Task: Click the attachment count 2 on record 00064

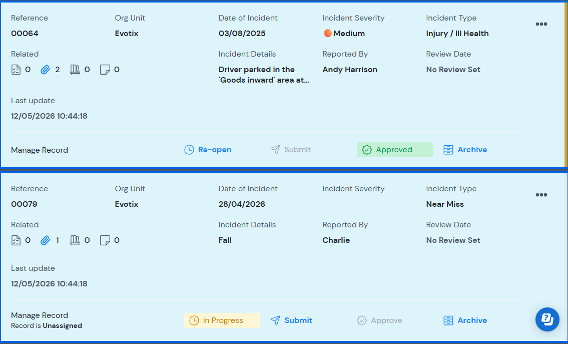Action: click(x=57, y=70)
